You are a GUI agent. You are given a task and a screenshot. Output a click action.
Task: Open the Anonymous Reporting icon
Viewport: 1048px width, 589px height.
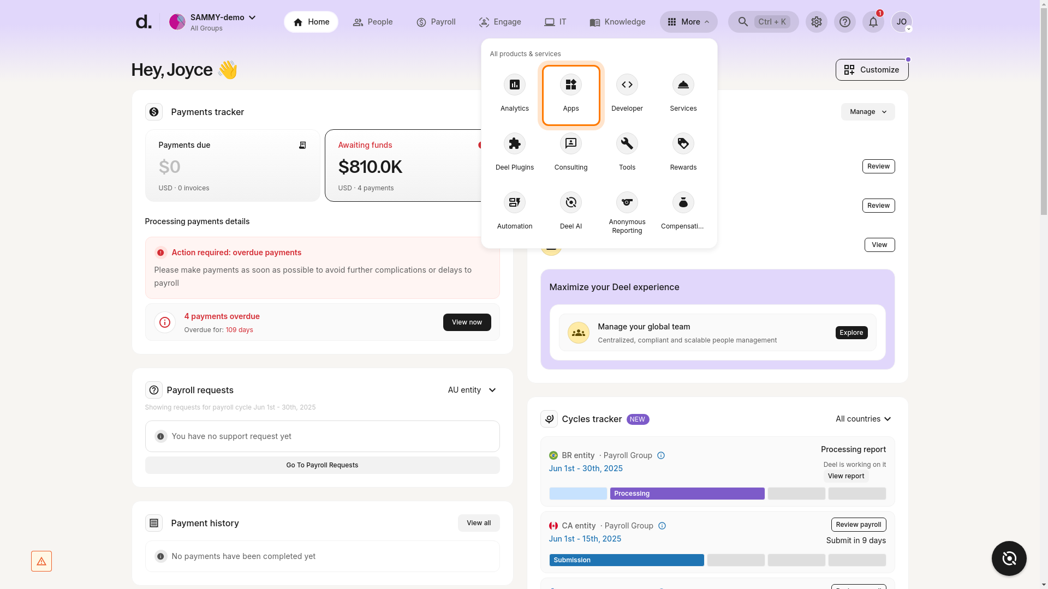(627, 202)
